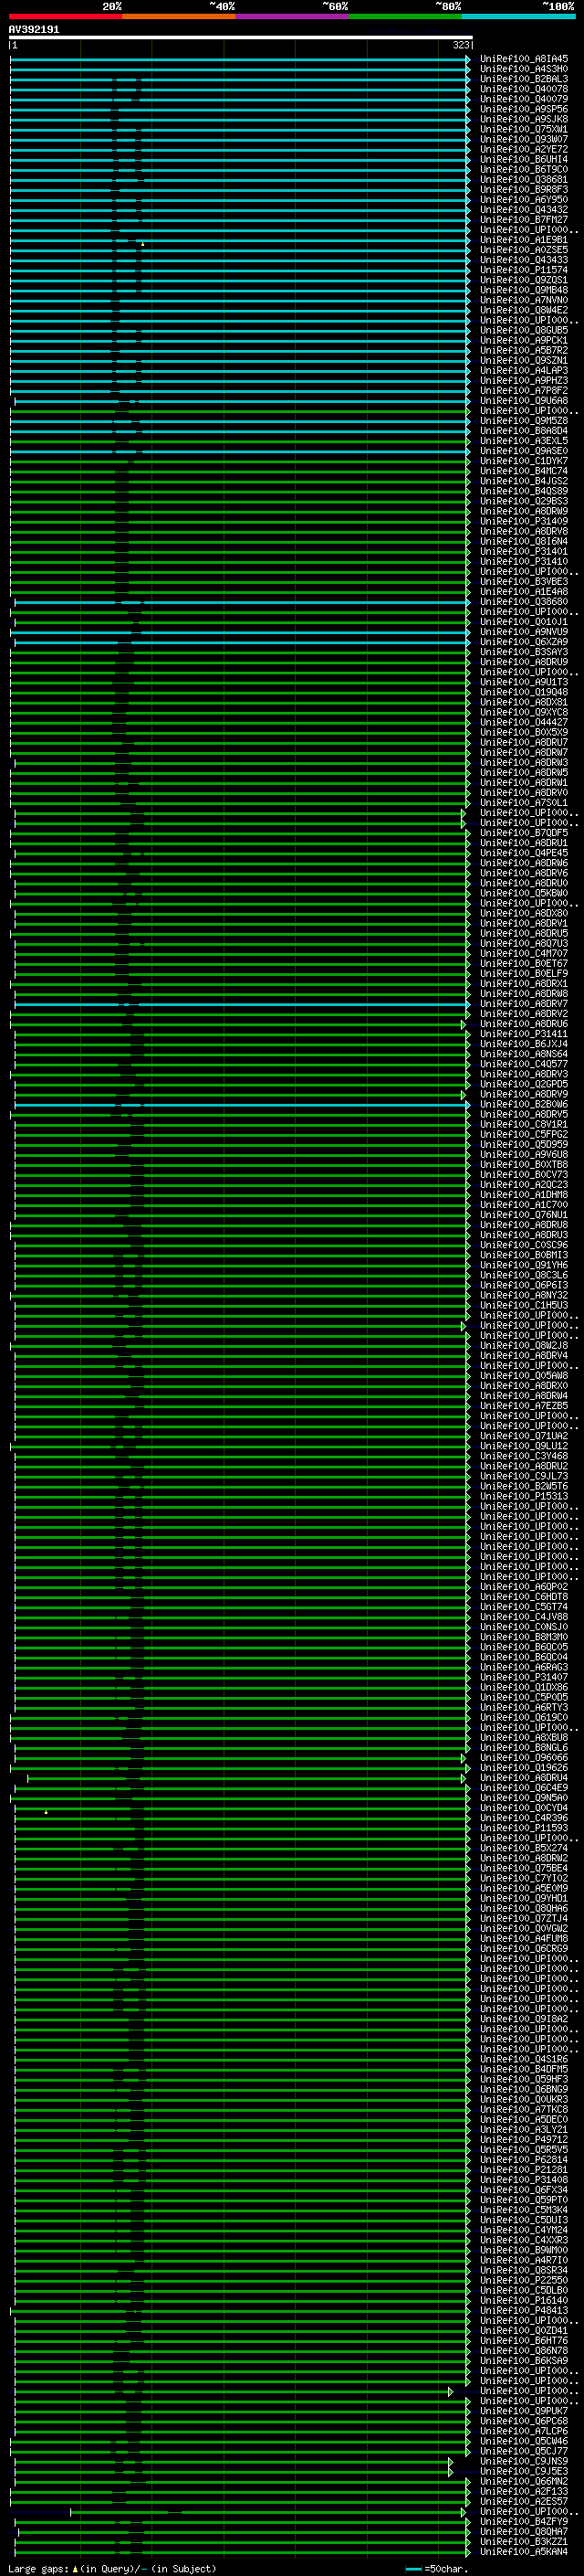Click the purple ~60% identity legend segment
The width and height of the screenshot is (584, 2576).
293,17
